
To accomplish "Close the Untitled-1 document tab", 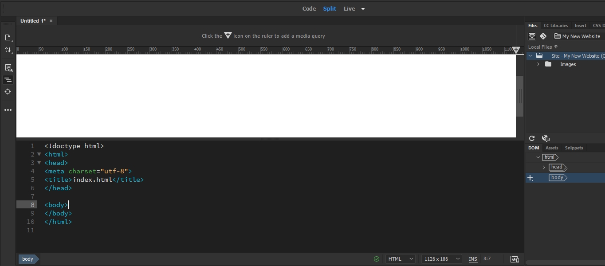I will click(x=51, y=21).
